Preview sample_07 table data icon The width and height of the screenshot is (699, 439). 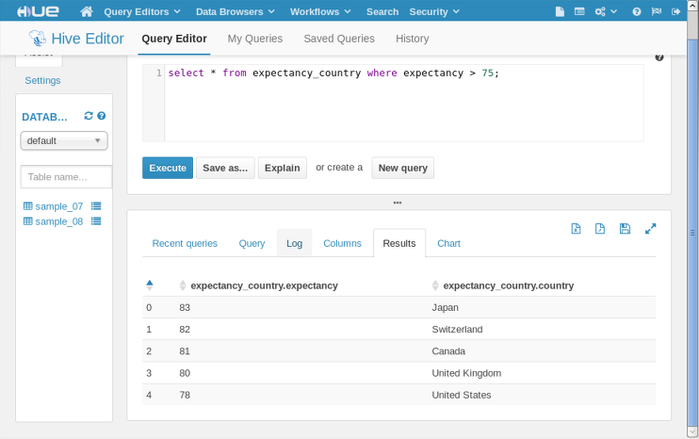tap(96, 206)
